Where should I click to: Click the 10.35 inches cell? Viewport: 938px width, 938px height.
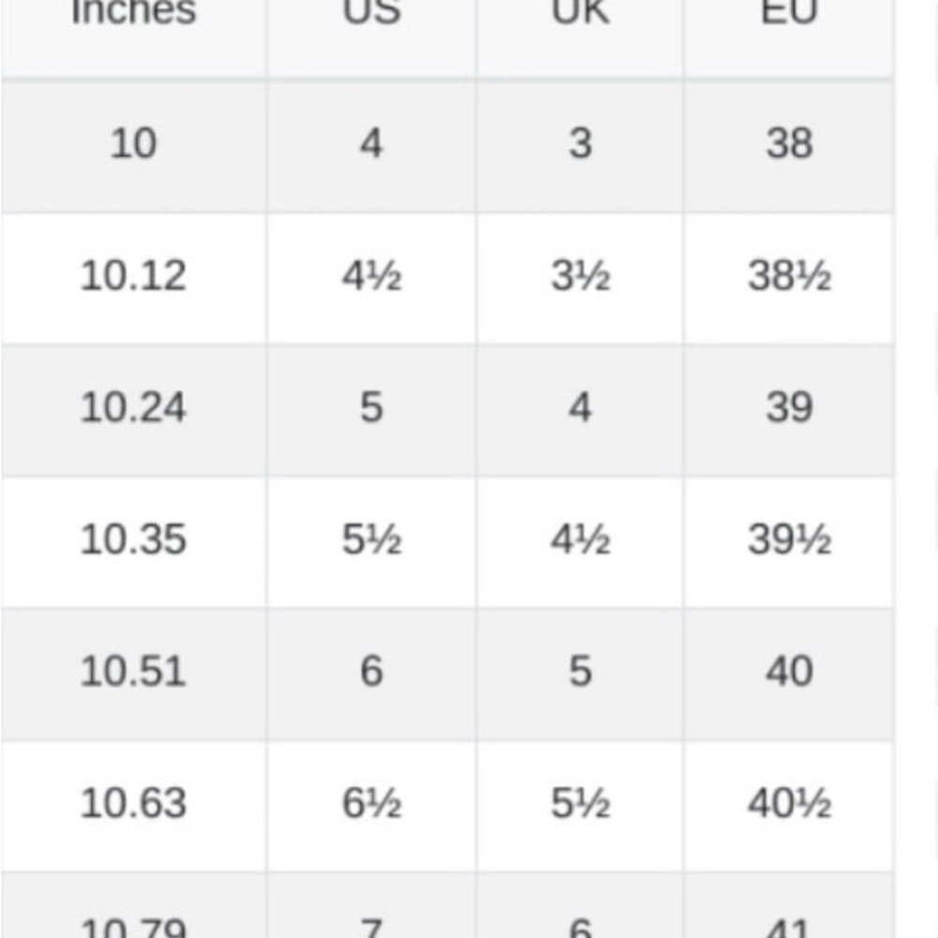(x=133, y=540)
